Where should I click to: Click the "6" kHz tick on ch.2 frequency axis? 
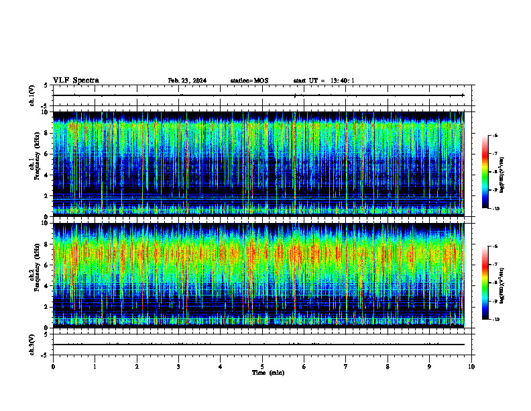tap(47, 265)
